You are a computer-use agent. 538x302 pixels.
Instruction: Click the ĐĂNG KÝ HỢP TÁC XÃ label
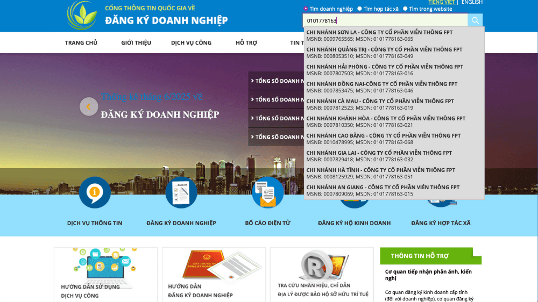tap(441, 223)
